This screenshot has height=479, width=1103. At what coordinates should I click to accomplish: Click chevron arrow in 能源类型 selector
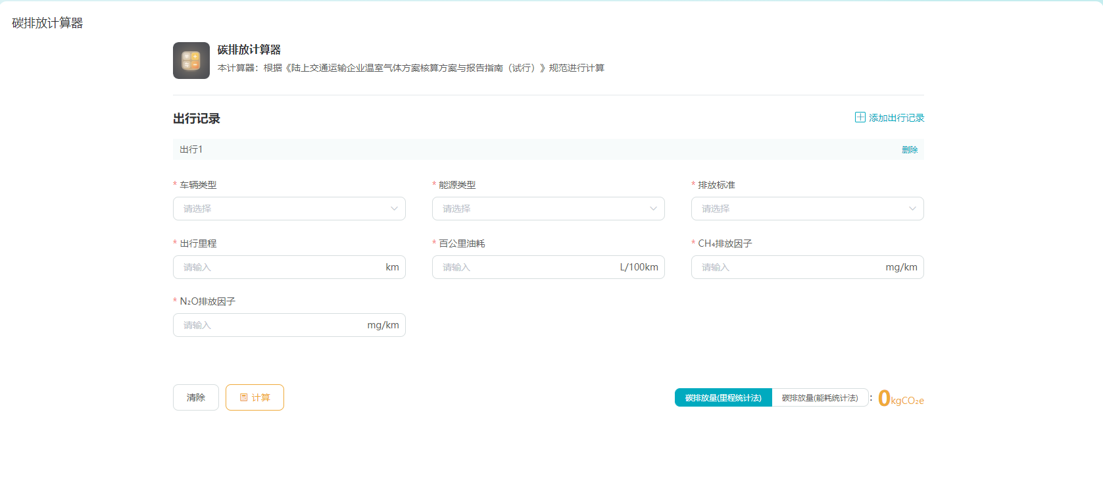pyautogui.click(x=653, y=209)
